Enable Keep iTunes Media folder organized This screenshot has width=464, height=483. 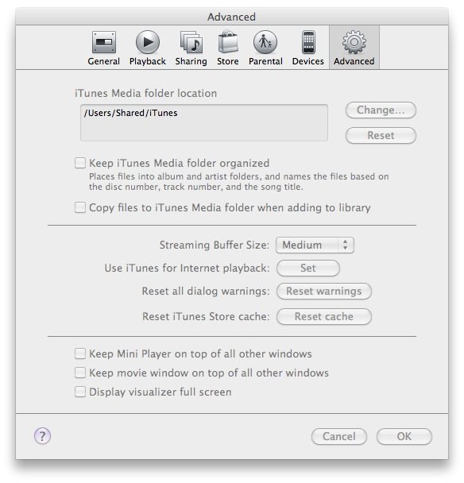point(80,163)
